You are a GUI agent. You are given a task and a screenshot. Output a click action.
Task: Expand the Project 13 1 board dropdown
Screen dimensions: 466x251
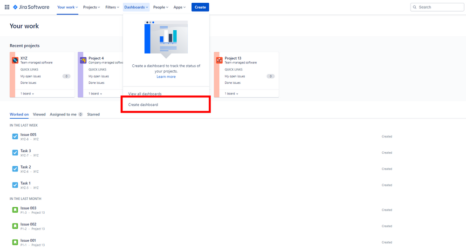231,94
